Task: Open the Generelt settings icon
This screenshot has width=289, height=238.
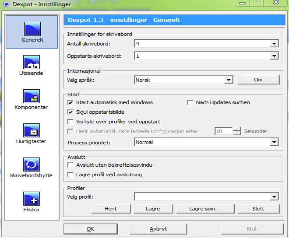Action: 32,29
